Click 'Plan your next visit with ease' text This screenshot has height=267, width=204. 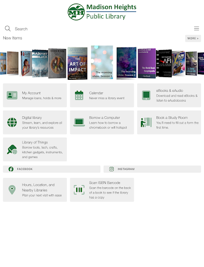pyautogui.click(x=42, y=196)
